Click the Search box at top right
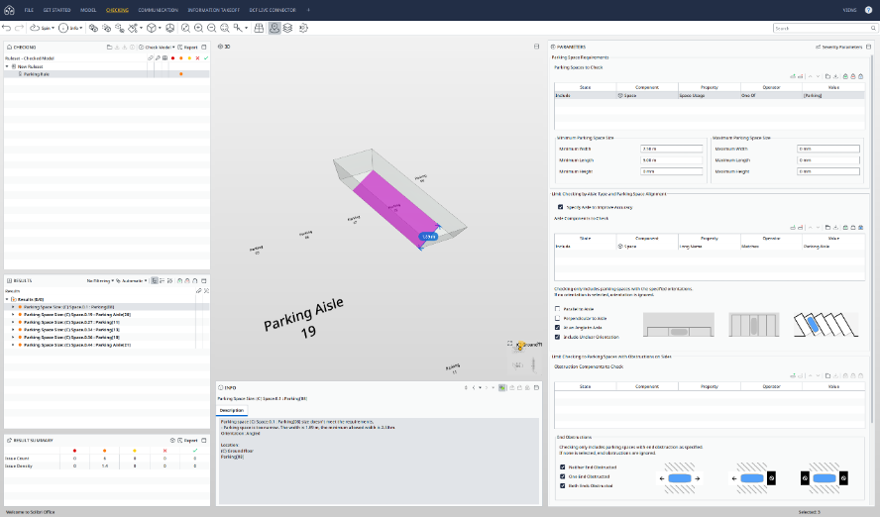The height and width of the screenshot is (517, 880). tap(823, 28)
